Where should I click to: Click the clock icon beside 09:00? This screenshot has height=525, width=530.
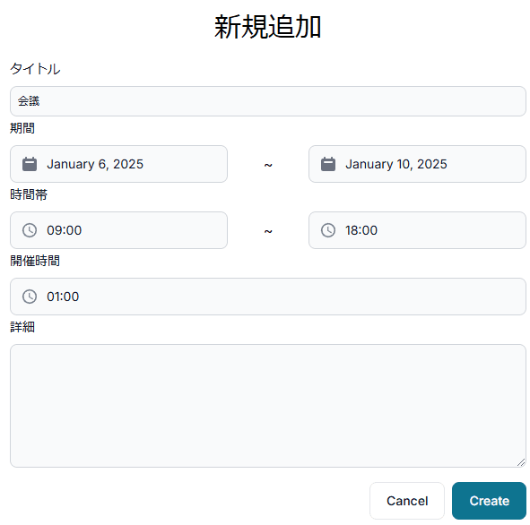[x=30, y=230]
